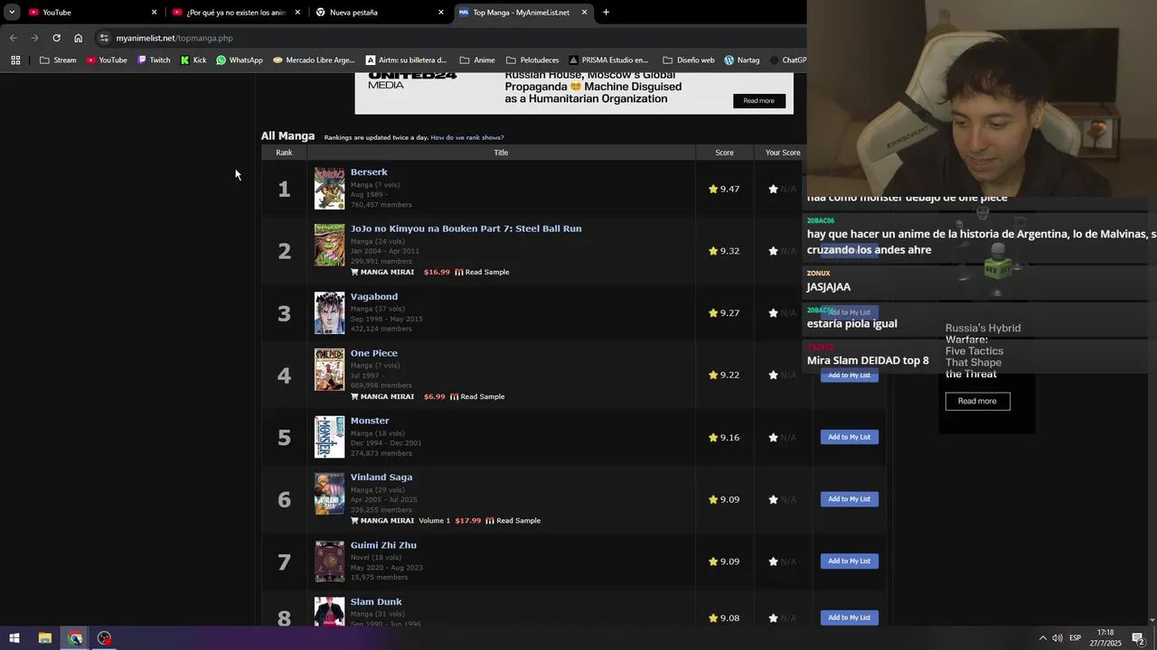The height and width of the screenshot is (650, 1157).
Task: Click the ESP language indicator
Action: (x=1076, y=638)
